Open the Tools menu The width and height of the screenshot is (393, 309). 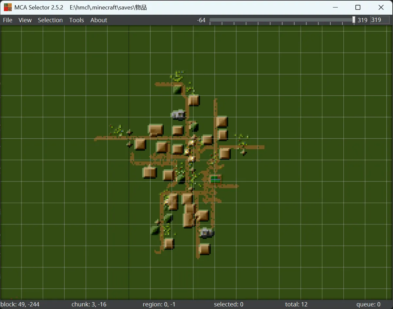[76, 20]
